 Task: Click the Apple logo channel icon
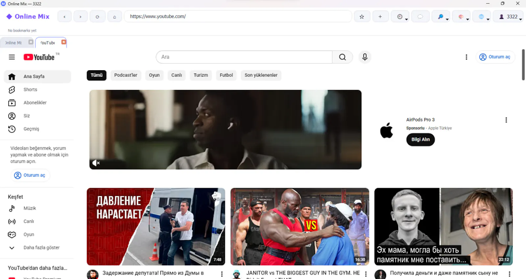point(387,130)
